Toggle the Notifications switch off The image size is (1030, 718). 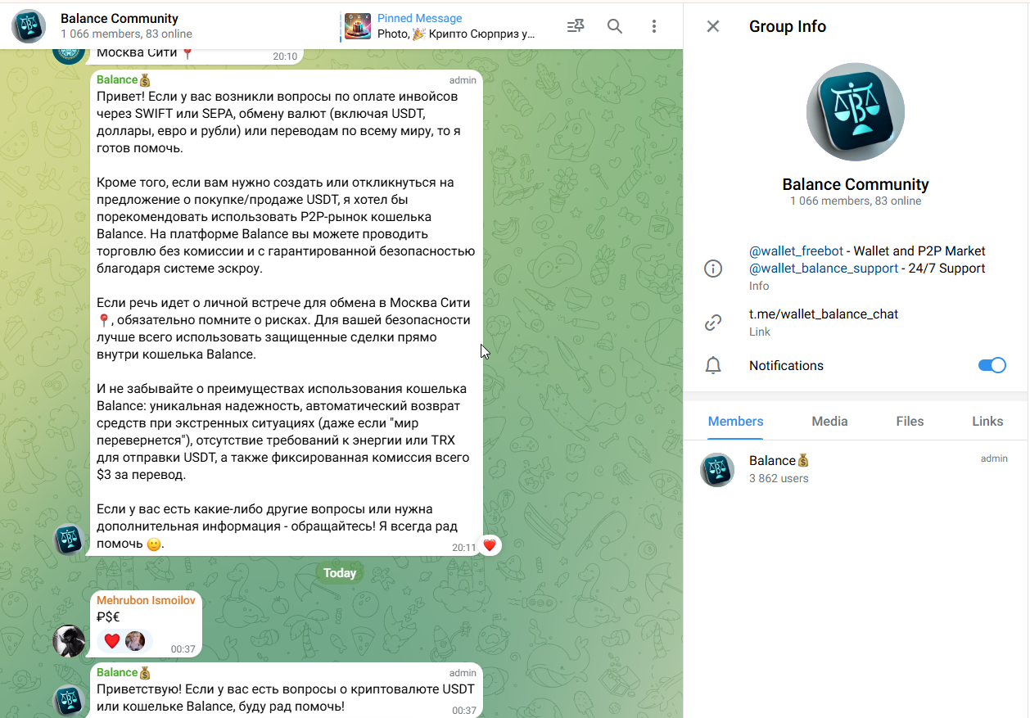(x=992, y=365)
